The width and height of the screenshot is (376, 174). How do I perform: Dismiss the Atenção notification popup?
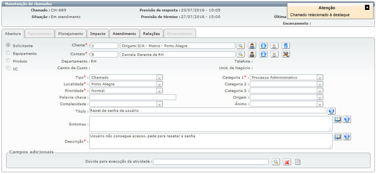click(x=367, y=7)
